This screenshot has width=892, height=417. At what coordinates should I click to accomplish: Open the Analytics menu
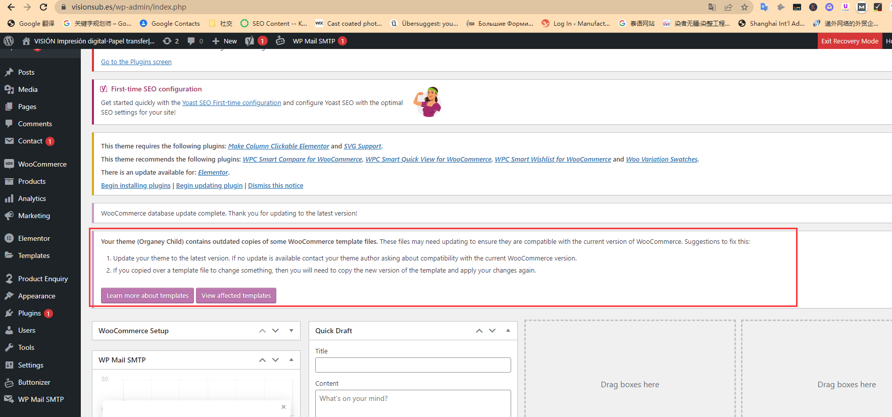[32, 198]
